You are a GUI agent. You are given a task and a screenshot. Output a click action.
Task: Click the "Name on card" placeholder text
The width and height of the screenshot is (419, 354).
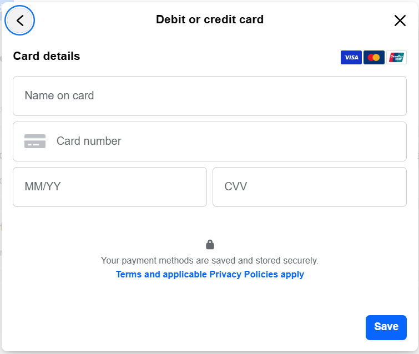[59, 95]
